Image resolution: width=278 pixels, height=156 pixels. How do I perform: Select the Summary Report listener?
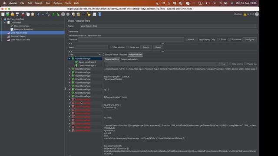18,36
